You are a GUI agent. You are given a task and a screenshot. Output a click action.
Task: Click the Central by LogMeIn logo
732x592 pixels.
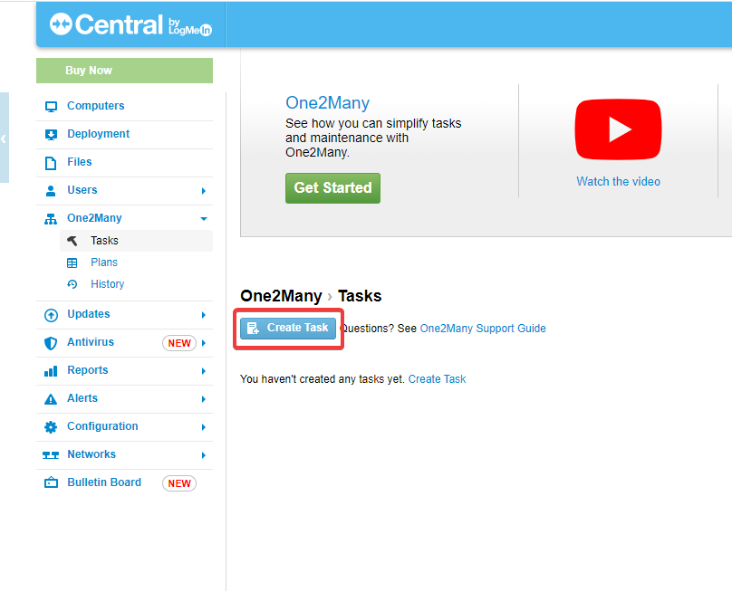coord(130,24)
